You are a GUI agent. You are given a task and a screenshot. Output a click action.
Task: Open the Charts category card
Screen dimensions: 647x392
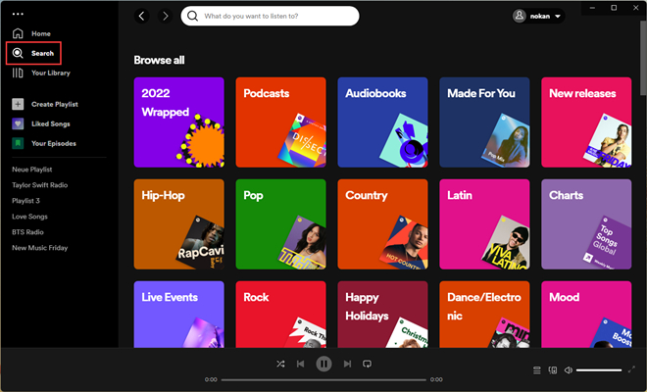(x=586, y=224)
